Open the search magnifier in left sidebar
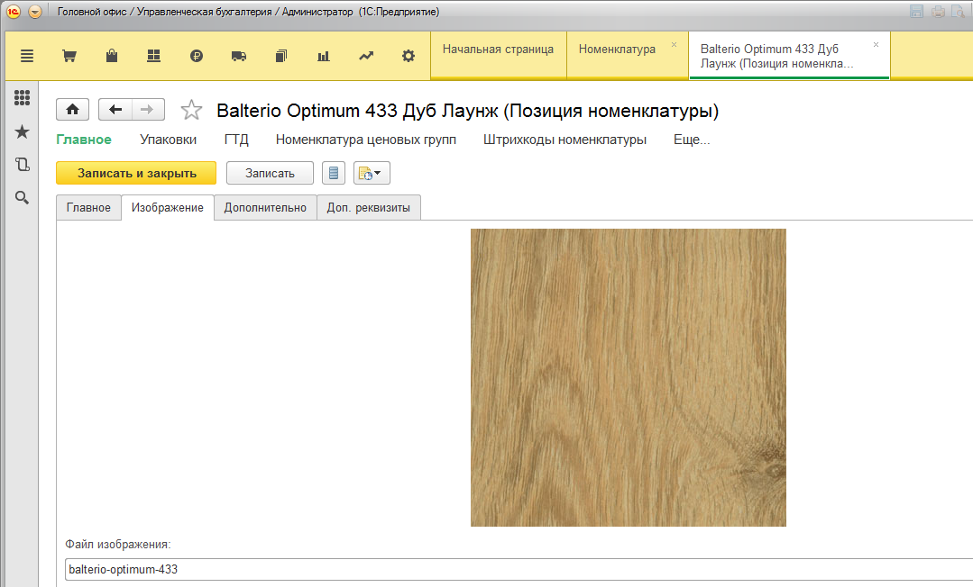973x587 pixels. [x=22, y=198]
